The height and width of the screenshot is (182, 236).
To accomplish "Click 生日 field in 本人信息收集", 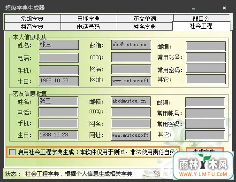I will click(x=59, y=81).
